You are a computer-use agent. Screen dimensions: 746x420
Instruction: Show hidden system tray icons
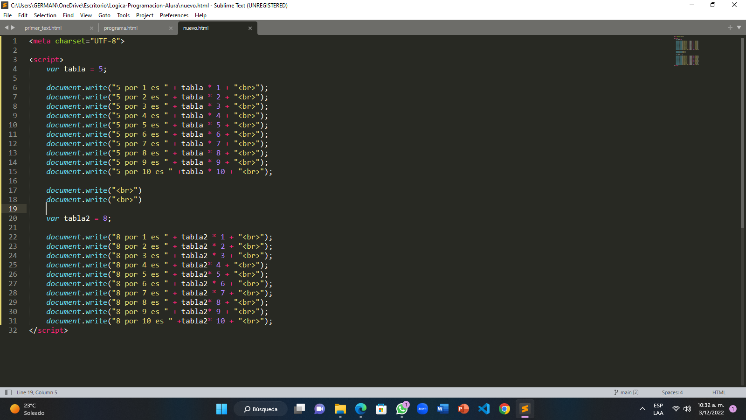(x=642, y=409)
